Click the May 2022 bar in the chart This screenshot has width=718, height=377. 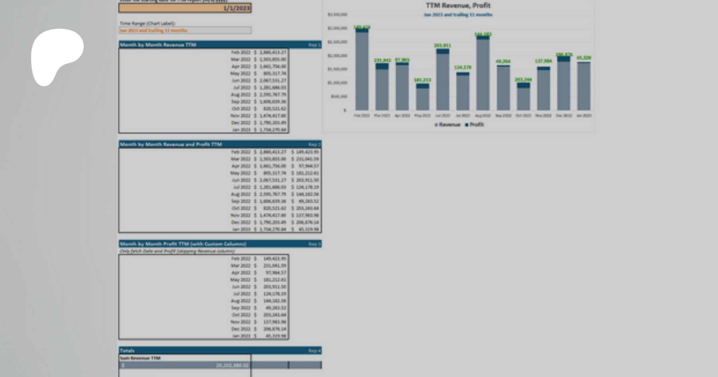[x=422, y=99]
